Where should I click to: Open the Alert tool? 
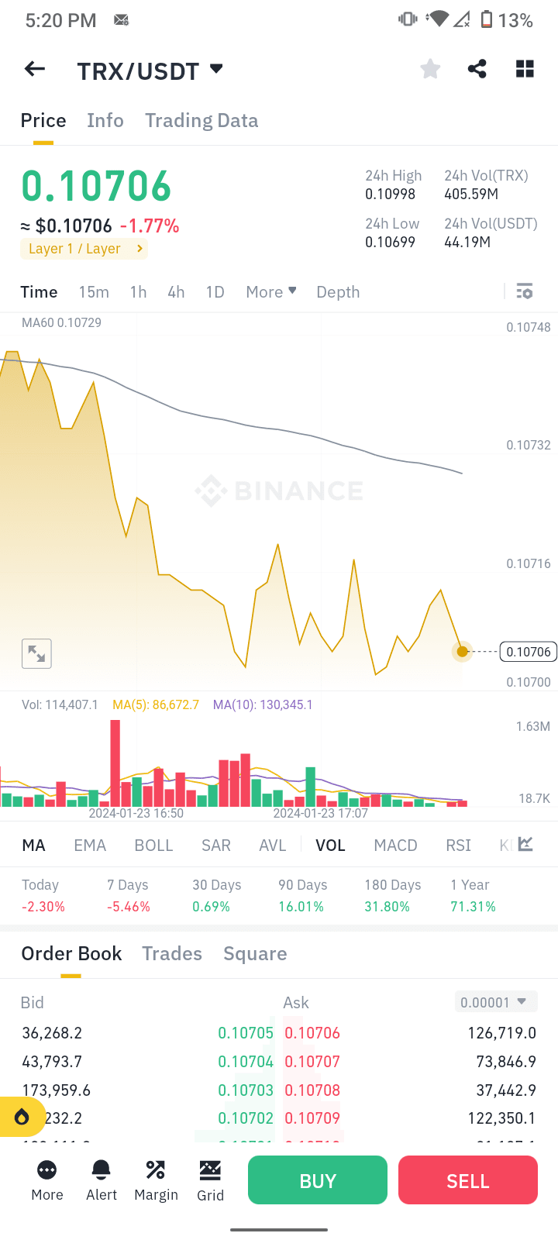pyautogui.click(x=101, y=1180)
